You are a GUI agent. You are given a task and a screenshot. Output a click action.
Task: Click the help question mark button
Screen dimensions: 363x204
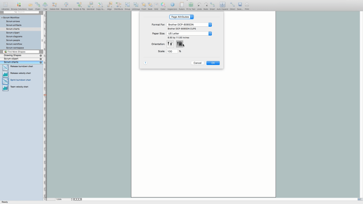click(x=145, y=63)
